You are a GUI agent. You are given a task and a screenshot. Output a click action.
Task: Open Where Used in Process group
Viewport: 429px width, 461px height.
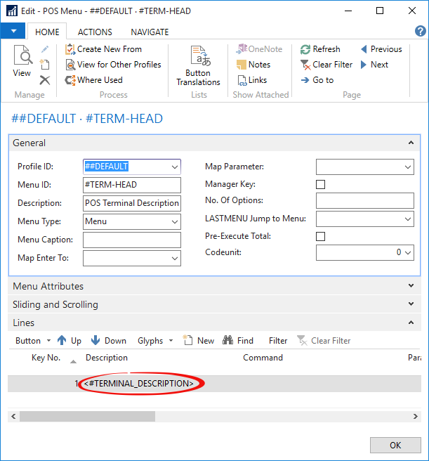[70, 80]
